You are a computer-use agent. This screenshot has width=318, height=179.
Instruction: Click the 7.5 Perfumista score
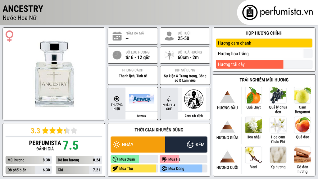click(70, 145)
